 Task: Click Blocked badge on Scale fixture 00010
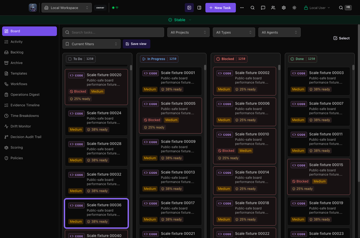(x=226, y=151)
